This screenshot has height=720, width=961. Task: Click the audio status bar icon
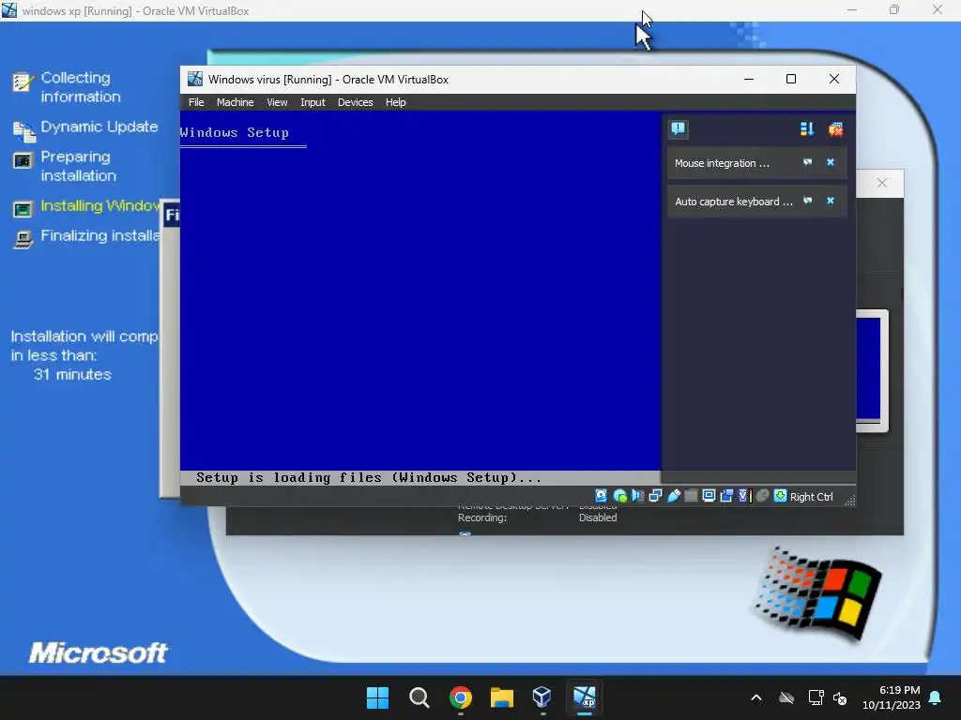click(x=637, y=496)
